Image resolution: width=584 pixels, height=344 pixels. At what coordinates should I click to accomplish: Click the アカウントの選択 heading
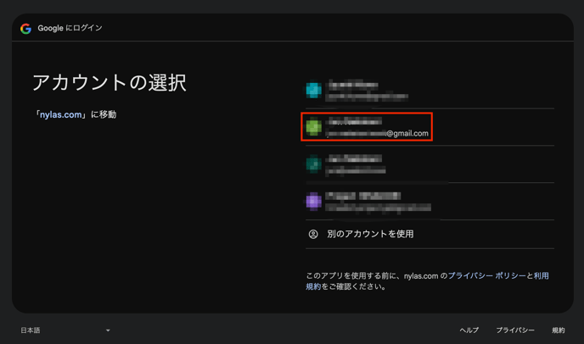(x=109, y=82)
